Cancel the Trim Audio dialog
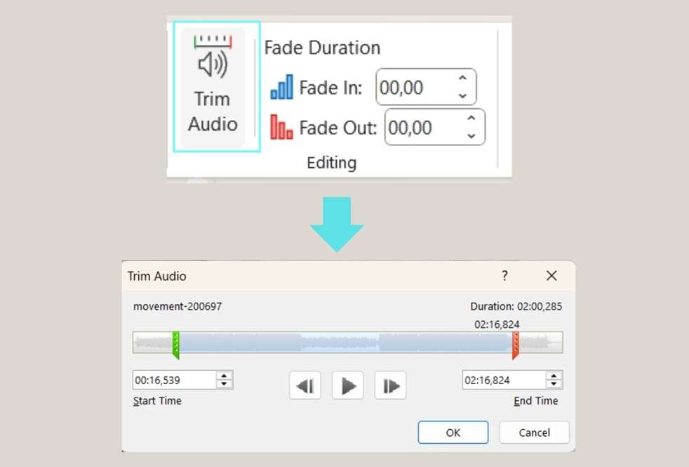Screen dimensions: 689x467 [x=535, y=433]
